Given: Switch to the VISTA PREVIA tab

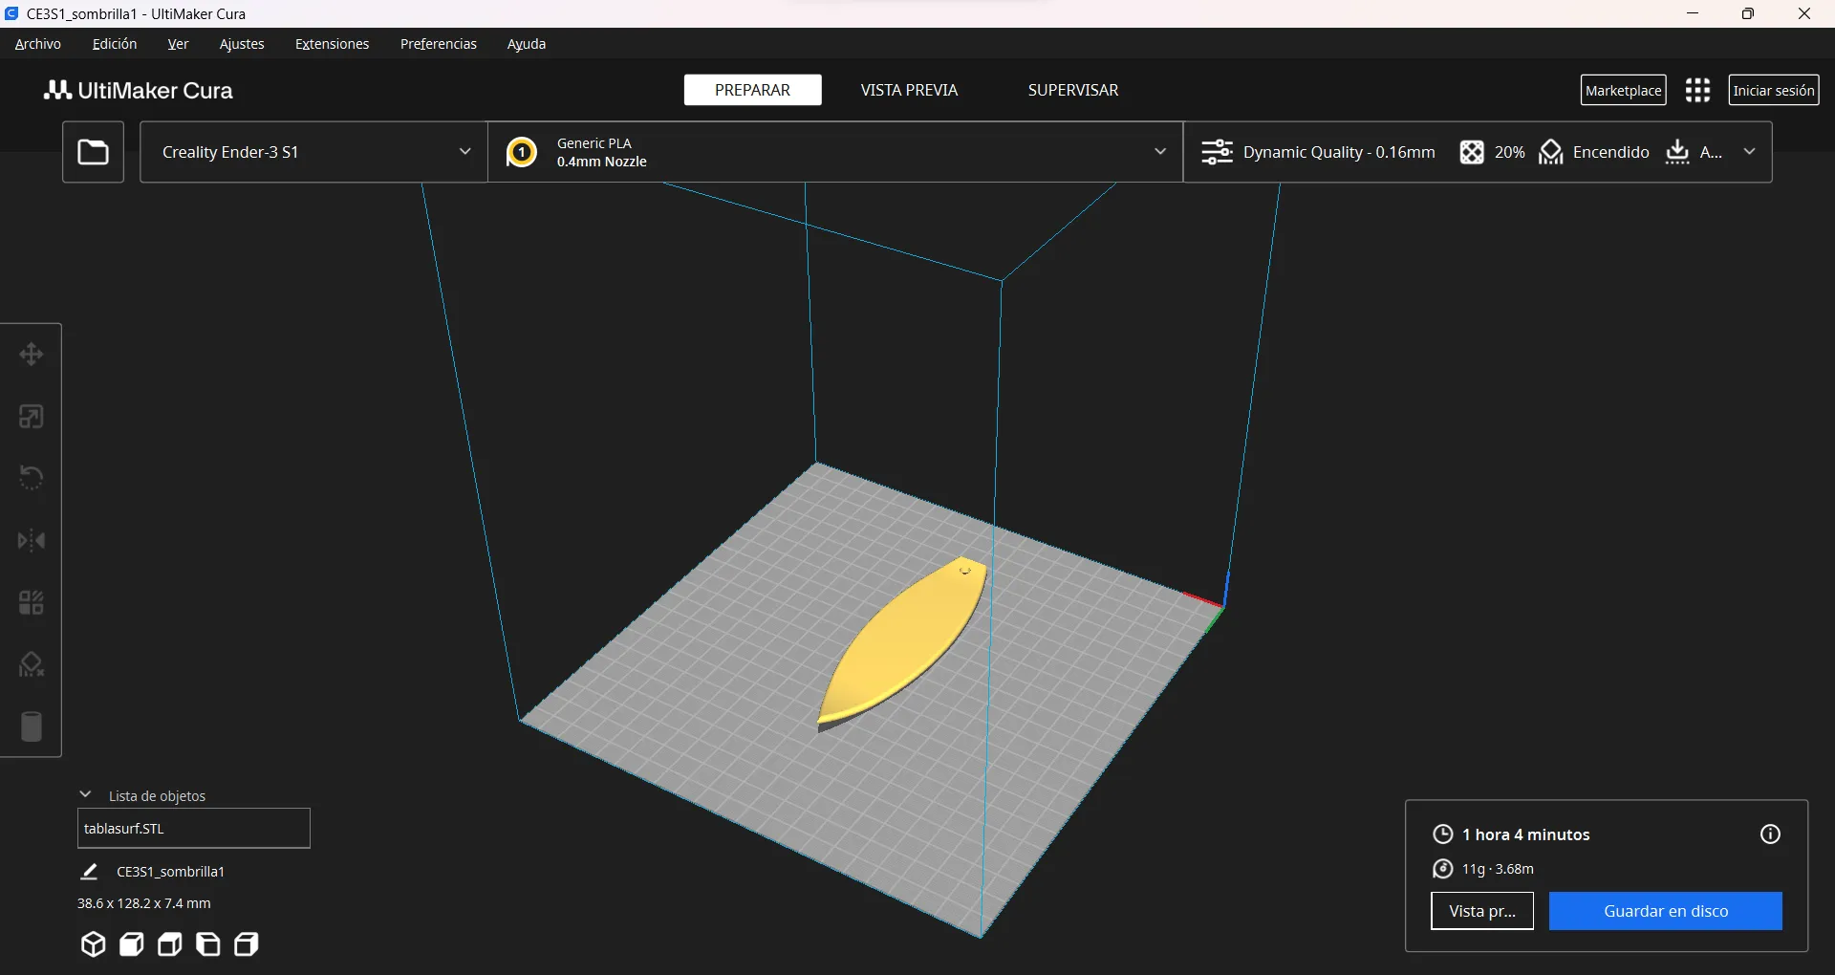Looking at the screenshot, I should (908, 90).
